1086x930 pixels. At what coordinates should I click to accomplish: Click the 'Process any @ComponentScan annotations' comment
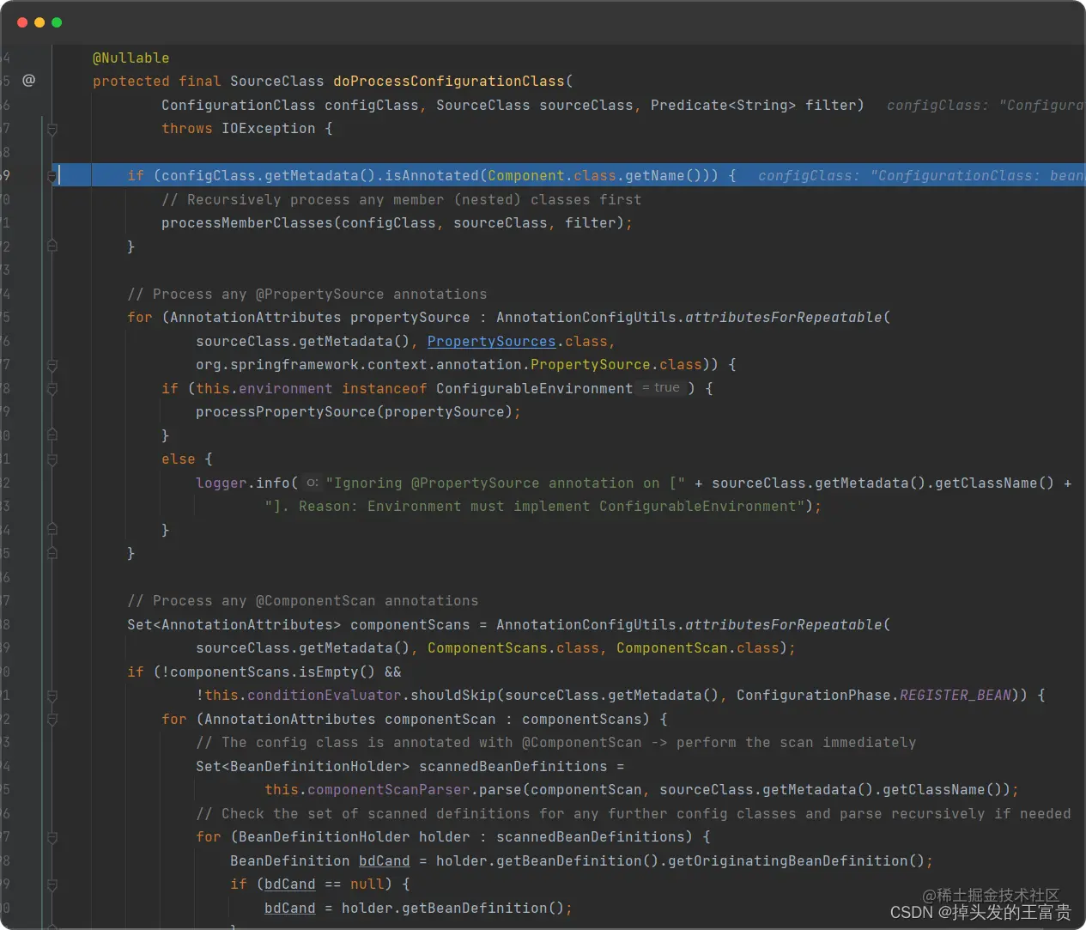click(x=302, y=600)
